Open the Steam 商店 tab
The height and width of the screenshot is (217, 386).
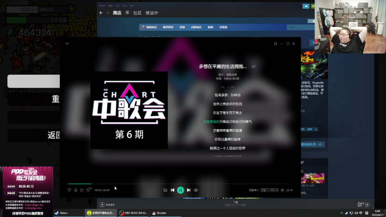point(117,13)
